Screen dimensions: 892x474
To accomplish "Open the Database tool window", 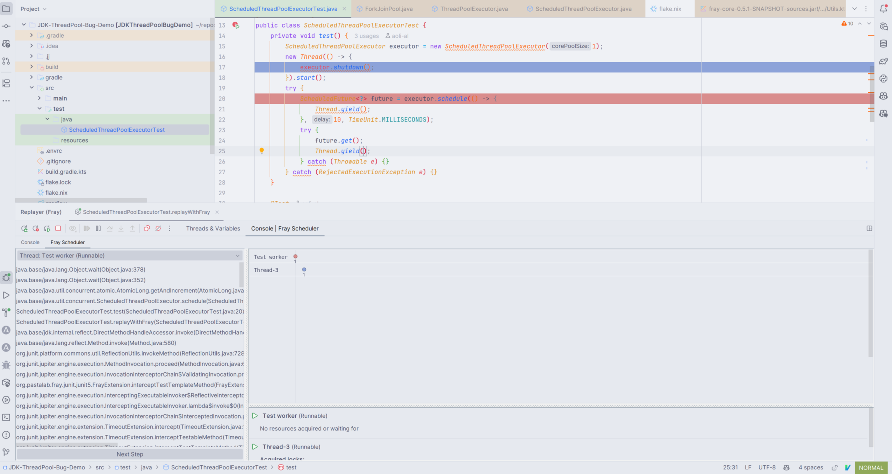I will tap(883, 44).
